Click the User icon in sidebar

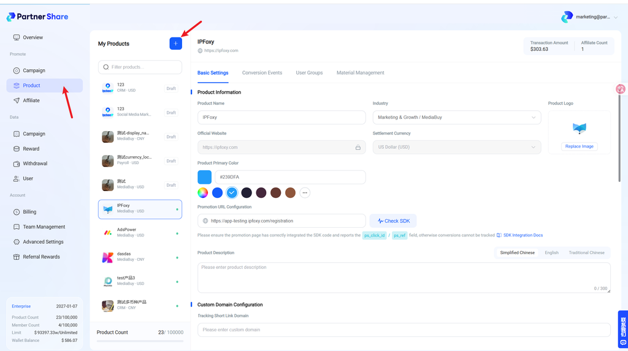click(x=17, y=178)
